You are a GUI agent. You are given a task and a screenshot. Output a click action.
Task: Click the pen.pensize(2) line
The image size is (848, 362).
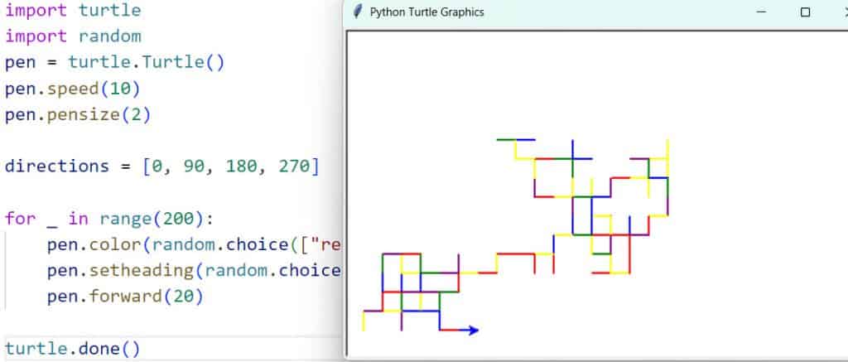coord(78,115)
